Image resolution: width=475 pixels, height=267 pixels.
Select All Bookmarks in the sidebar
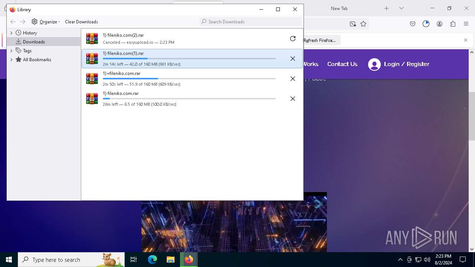37,60
